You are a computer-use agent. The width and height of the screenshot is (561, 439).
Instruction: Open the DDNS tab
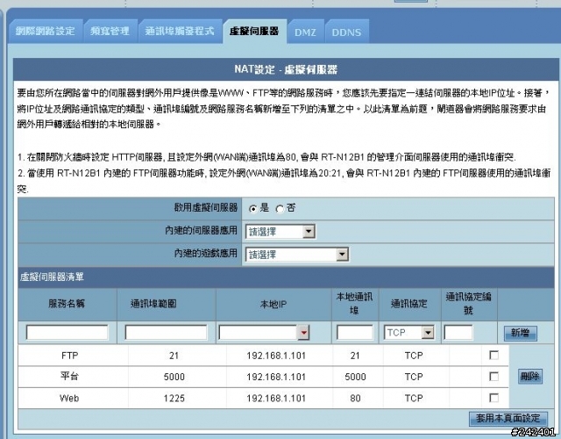click(347, 32)
